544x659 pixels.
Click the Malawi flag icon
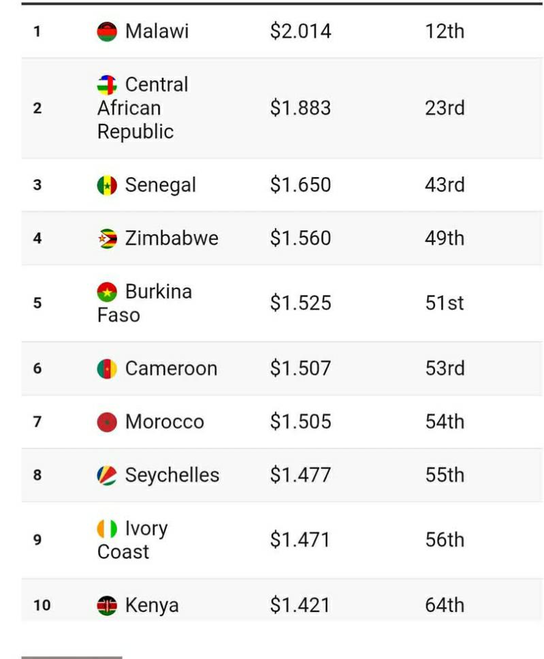tap(107, 31)
